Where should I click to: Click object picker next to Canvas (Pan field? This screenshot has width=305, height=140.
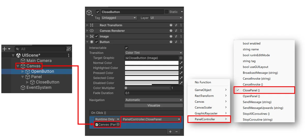coord(118,125)
